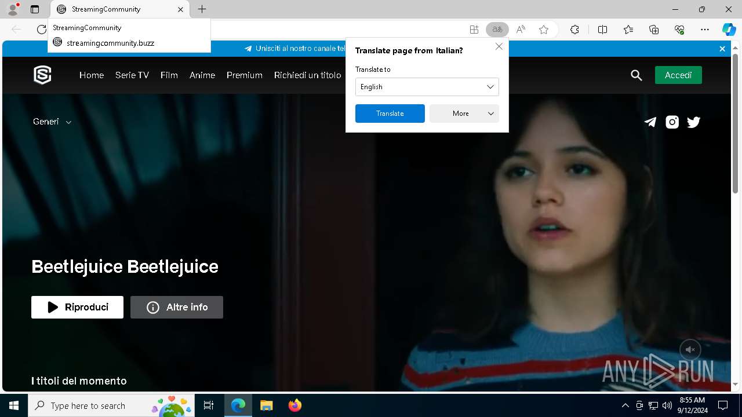Open Altre info for Beetlejuice
The height and width of the screenshot is (417, 742).
pos(176,307)
